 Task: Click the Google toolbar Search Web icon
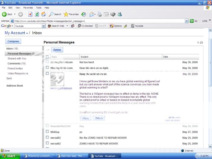click(50, 26)
